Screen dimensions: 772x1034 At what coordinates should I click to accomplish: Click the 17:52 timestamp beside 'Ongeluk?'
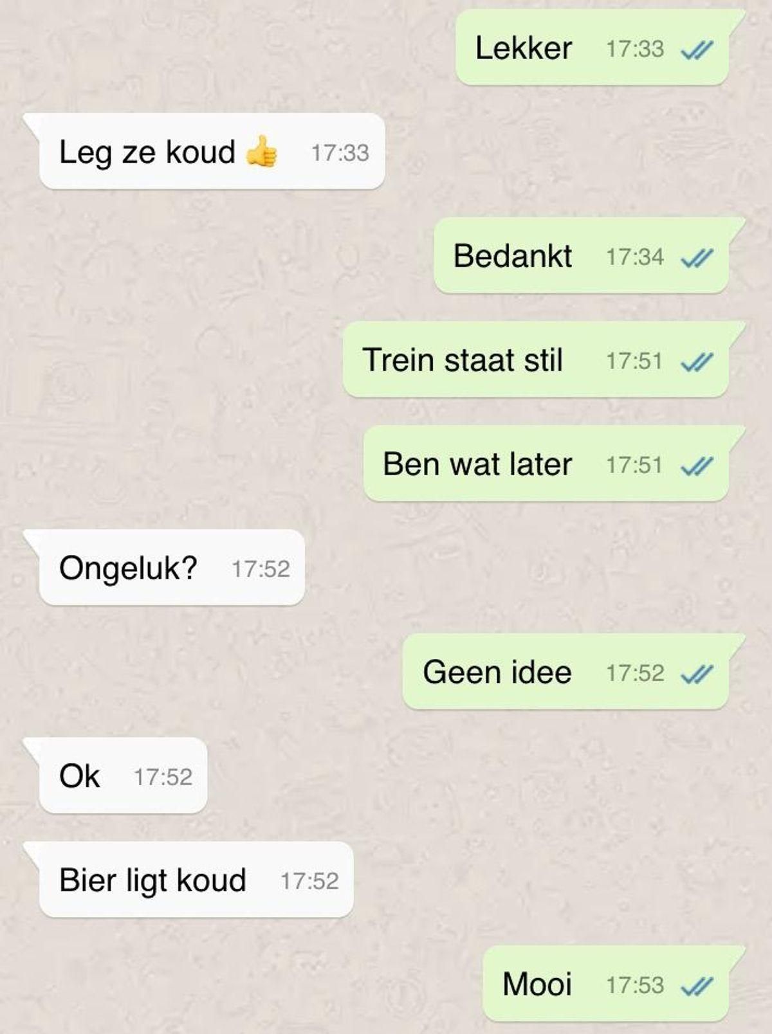coord(261,569)
